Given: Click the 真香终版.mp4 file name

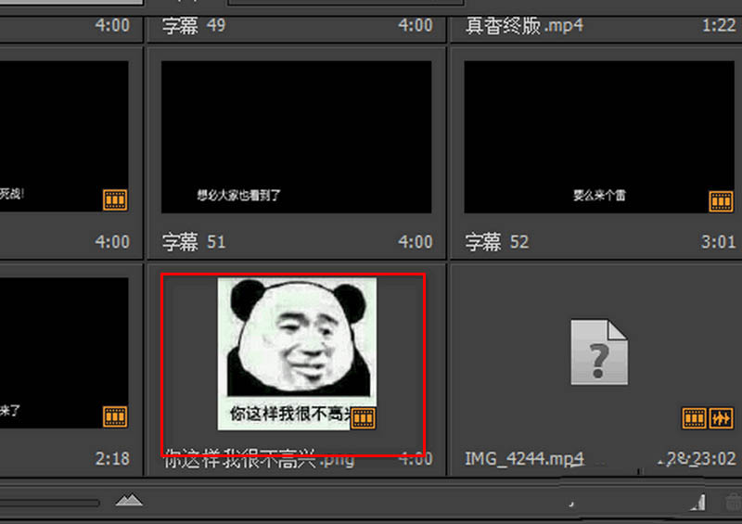Looking at the screenshot, I should pyautogui.click(x=524, y=25).
